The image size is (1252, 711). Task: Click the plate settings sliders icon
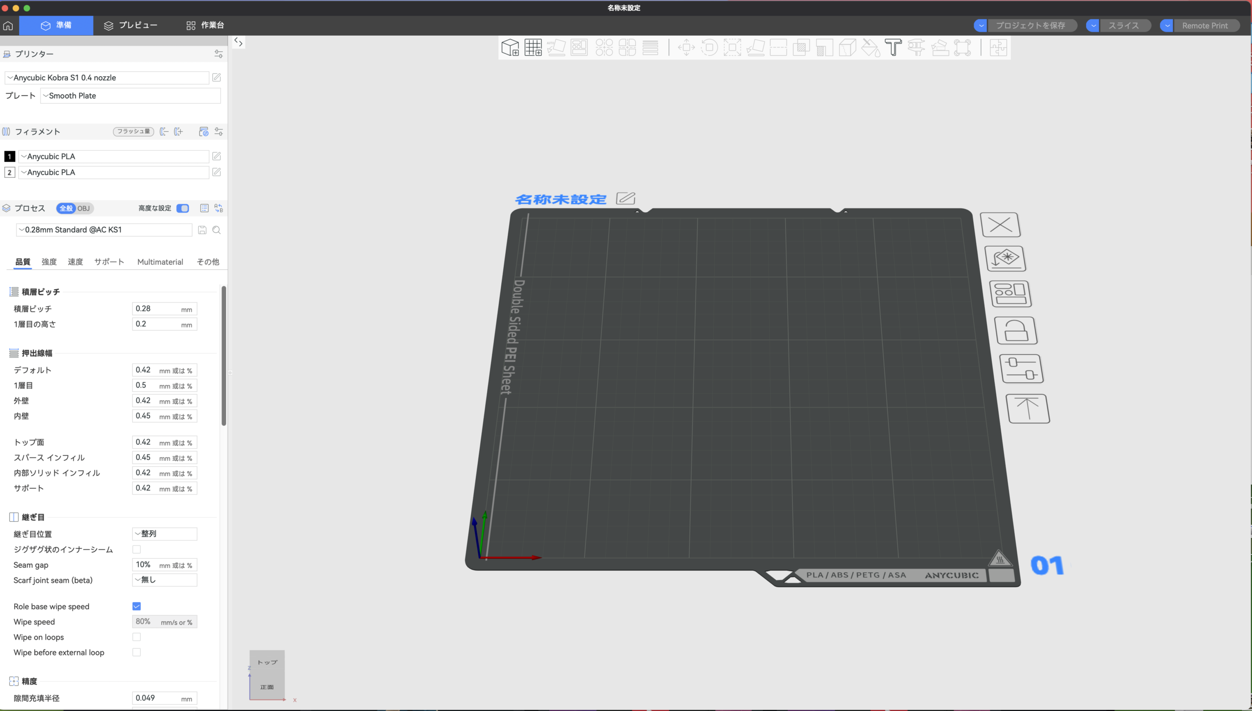[1021, 369]
